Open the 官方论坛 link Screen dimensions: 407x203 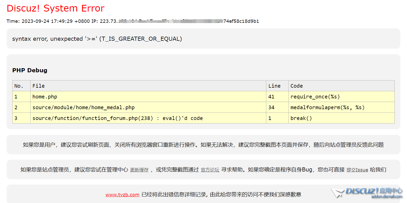tap(210, 170)
